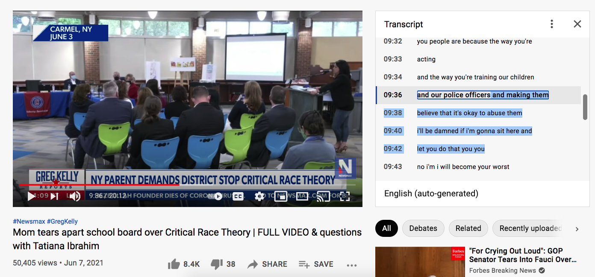Switch to miniplayer mode
595x277 pixels.
(x=280, y=196)
